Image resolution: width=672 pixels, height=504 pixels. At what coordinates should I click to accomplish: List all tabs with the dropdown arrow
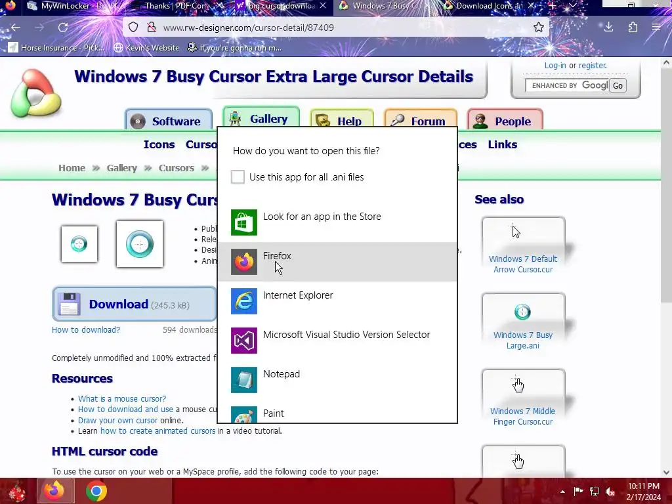pyautogui.click(x=573, y=5)
